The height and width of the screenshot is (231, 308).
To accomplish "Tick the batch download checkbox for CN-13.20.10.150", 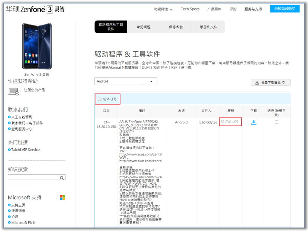I will [x=276, y=122].
